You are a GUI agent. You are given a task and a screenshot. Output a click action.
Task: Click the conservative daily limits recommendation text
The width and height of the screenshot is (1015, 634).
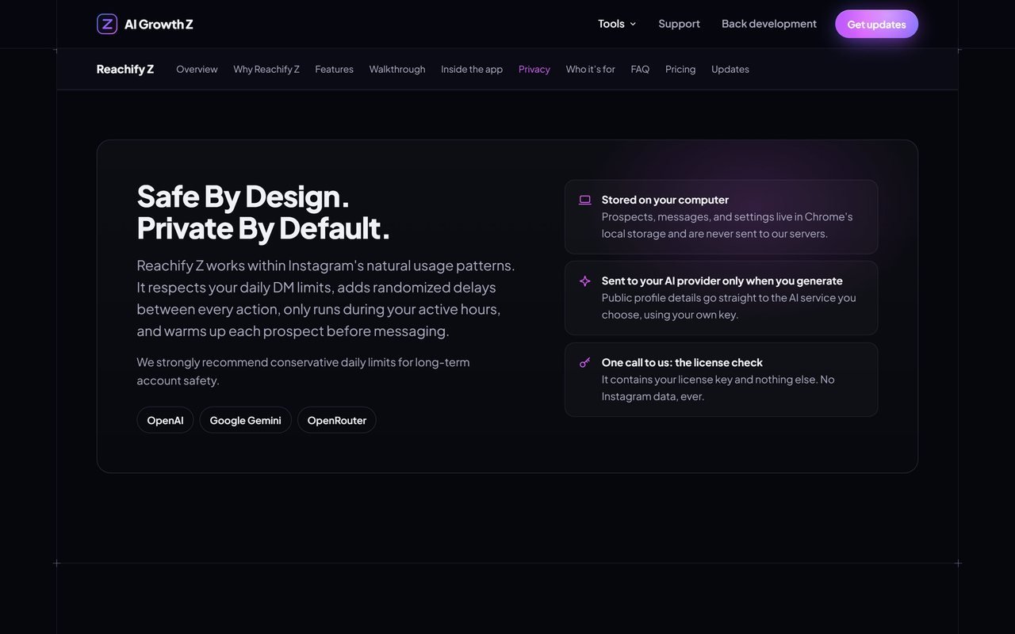coord(303,371)
